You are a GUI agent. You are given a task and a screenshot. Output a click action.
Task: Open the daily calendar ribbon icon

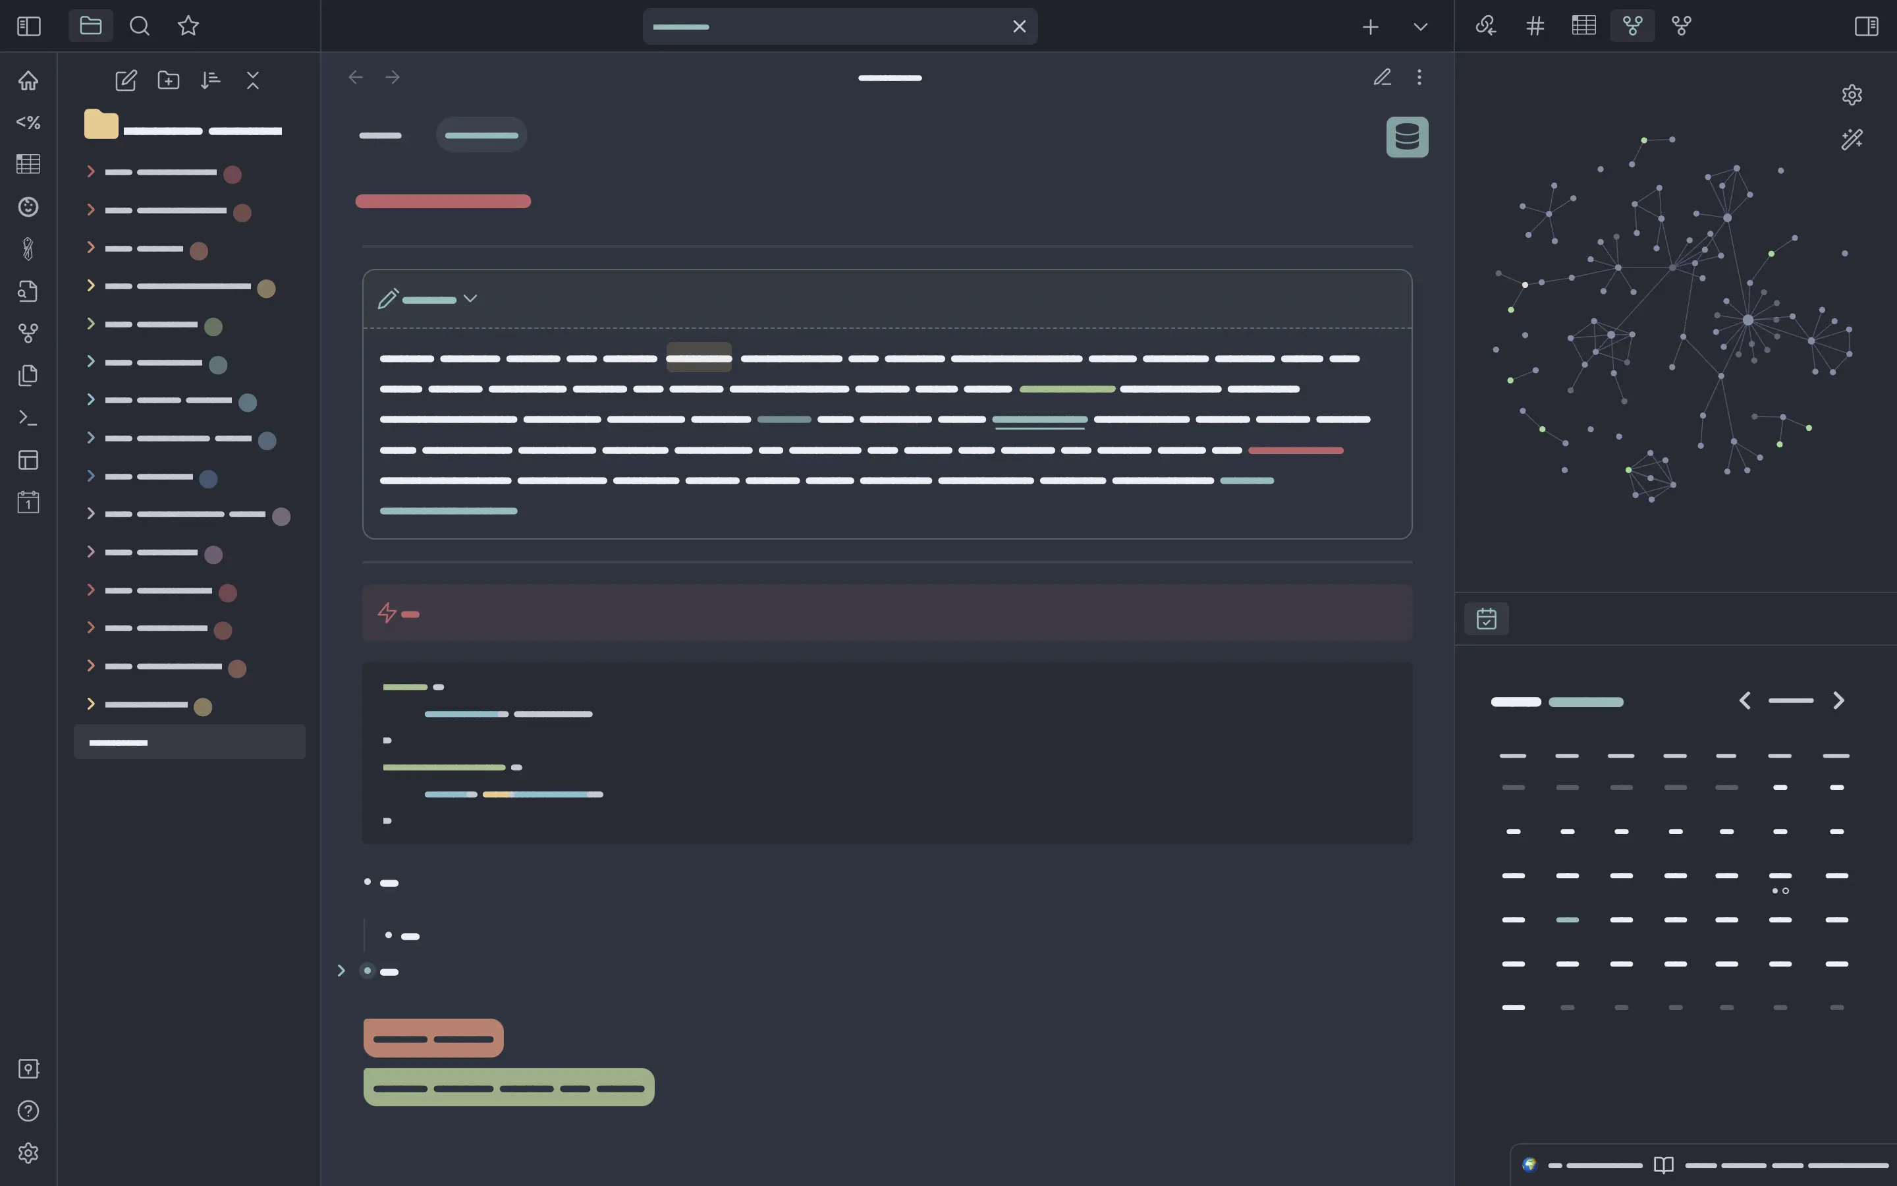pyautogui.click(x=28, y=502)
